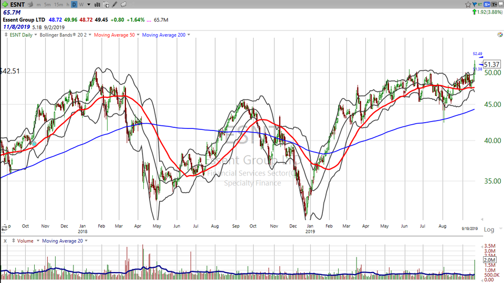The height and width of the screenshot is (283, 504).
Task: Click the note tag icon
Action: tap(122, 4)
